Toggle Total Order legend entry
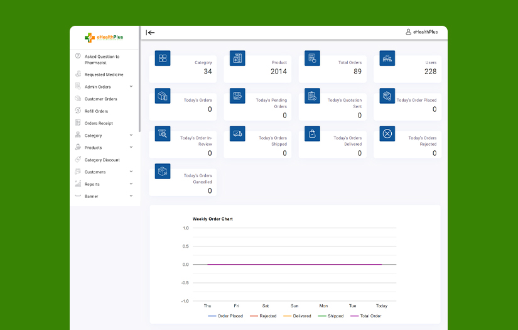Image resolution: width=518 pixels, height=330 pixels. (365, 316)
